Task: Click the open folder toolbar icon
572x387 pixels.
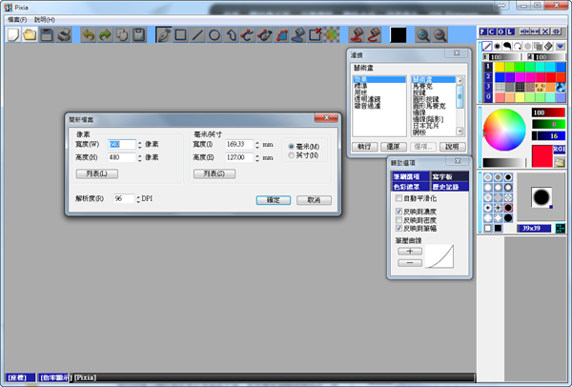Action: [30, 35]
